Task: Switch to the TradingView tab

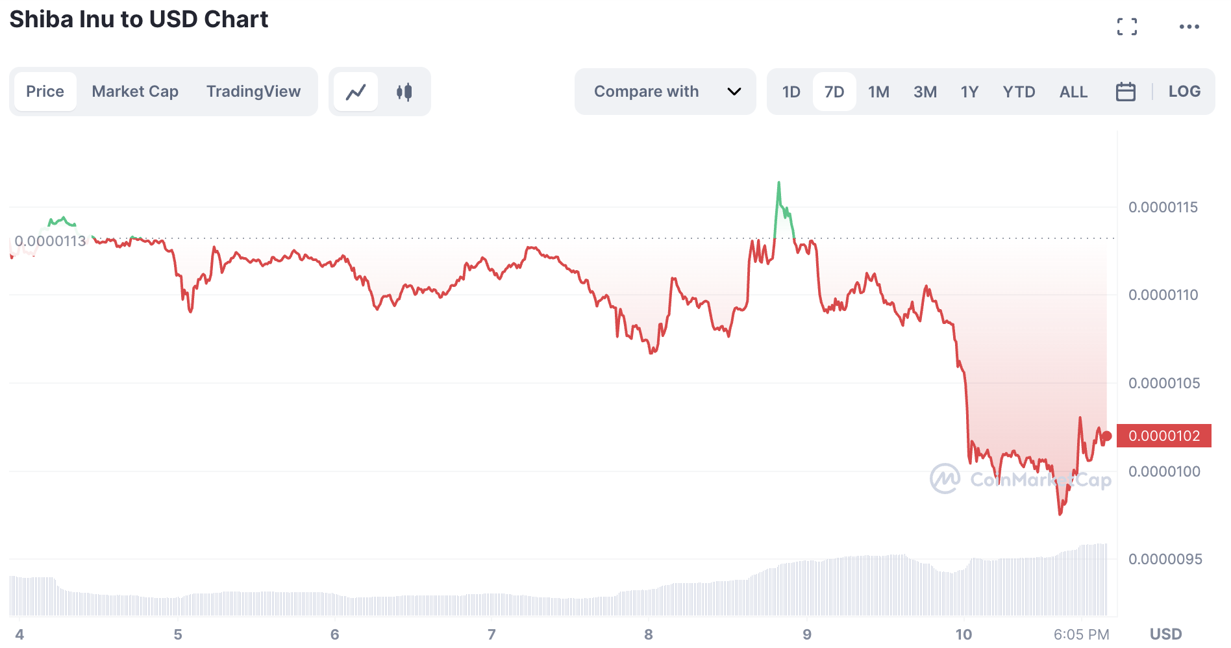Action: [x=253, y=92]
